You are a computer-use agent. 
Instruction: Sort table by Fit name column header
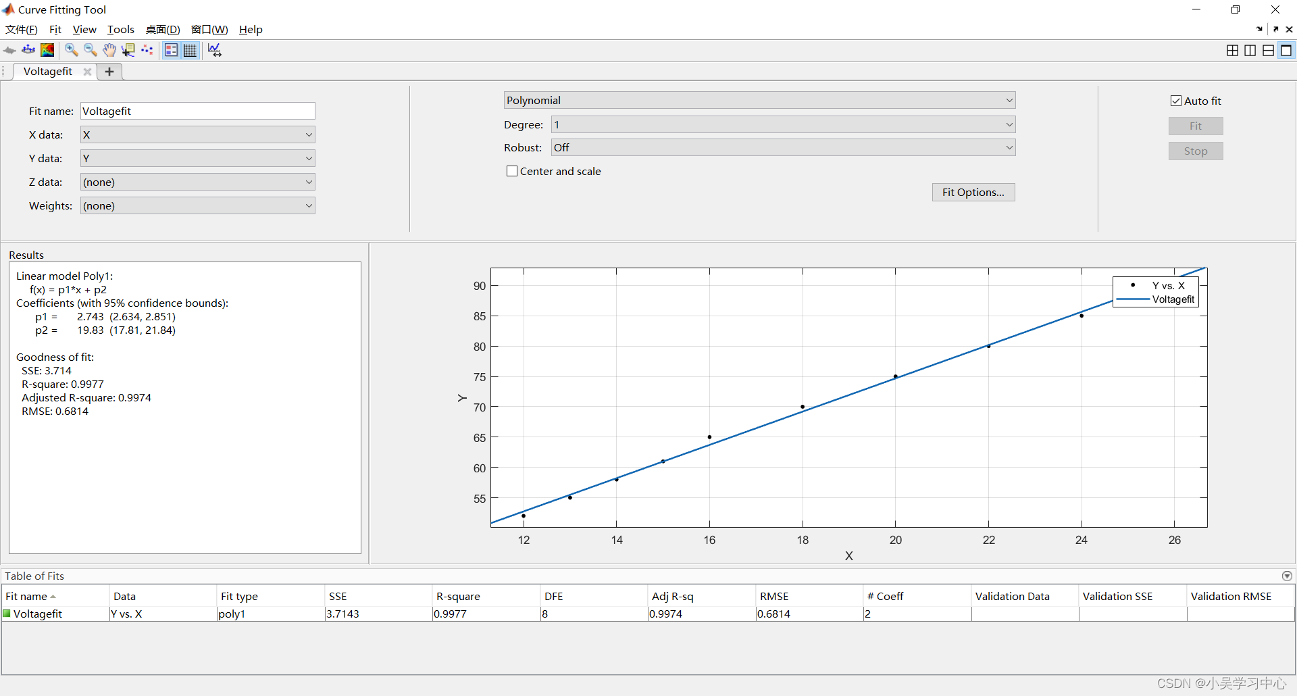(x=55, y=596)
